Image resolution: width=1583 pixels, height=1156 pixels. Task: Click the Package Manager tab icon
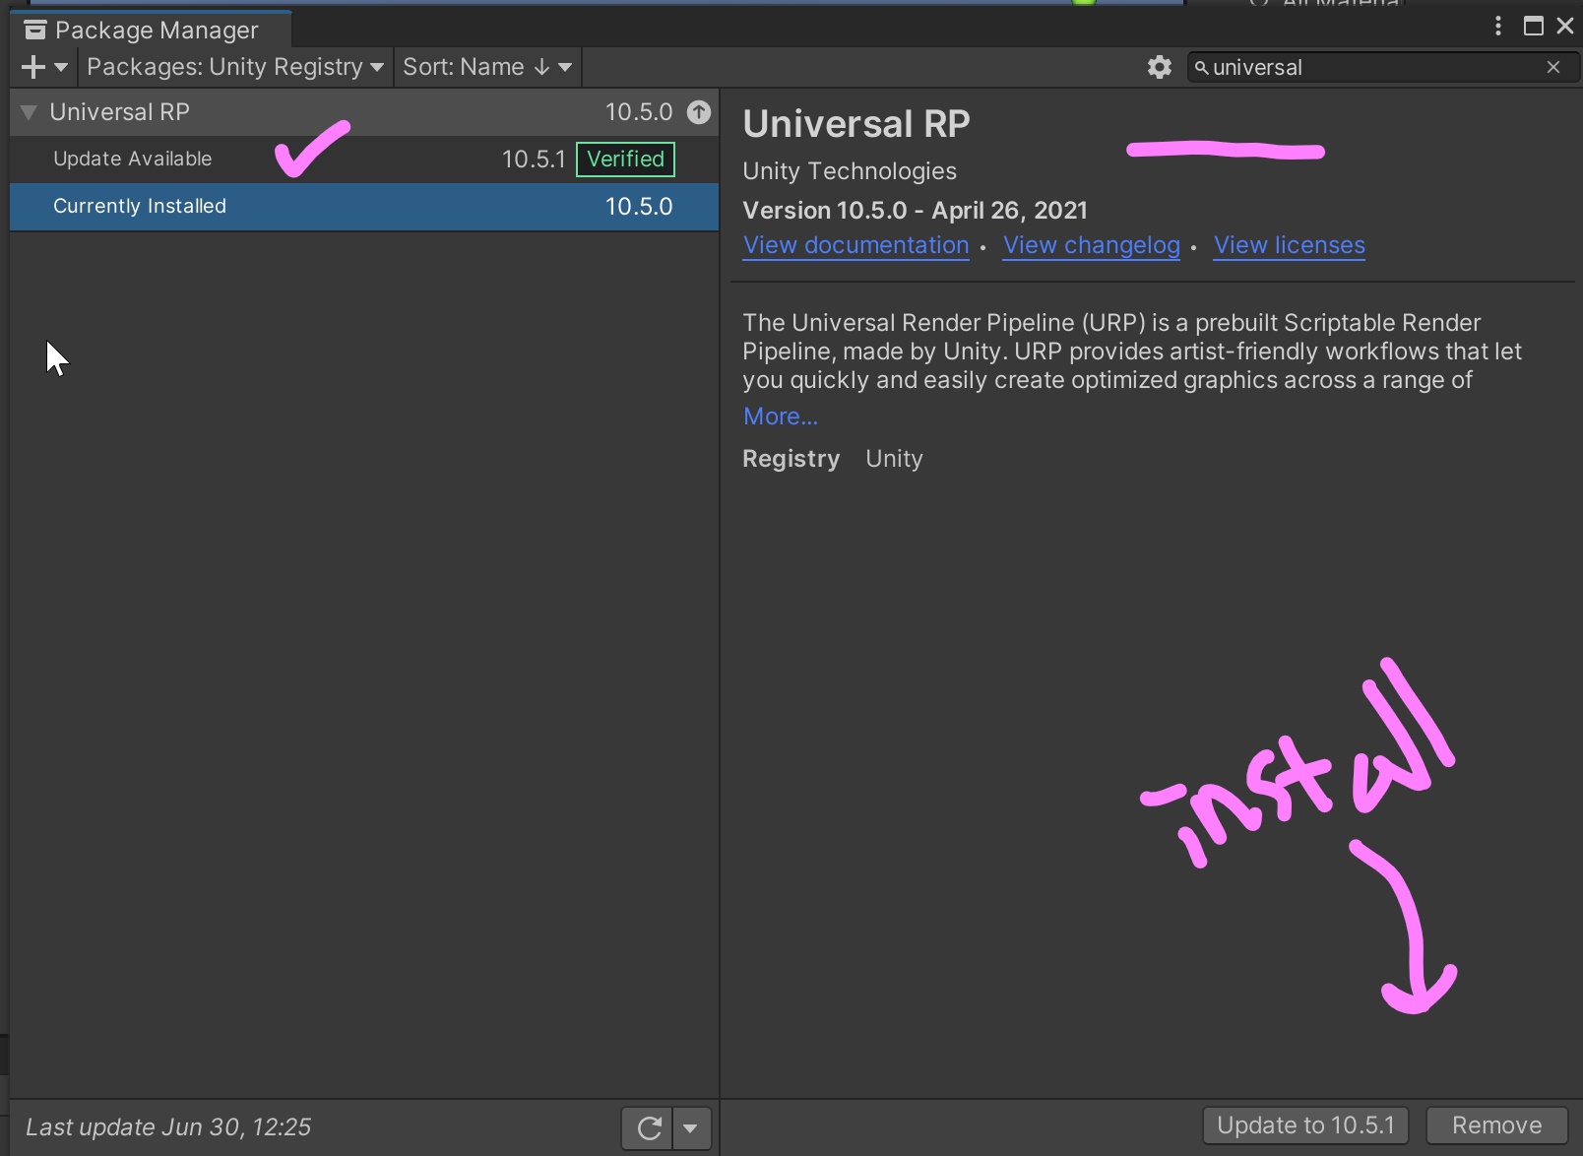coord(35,31)
